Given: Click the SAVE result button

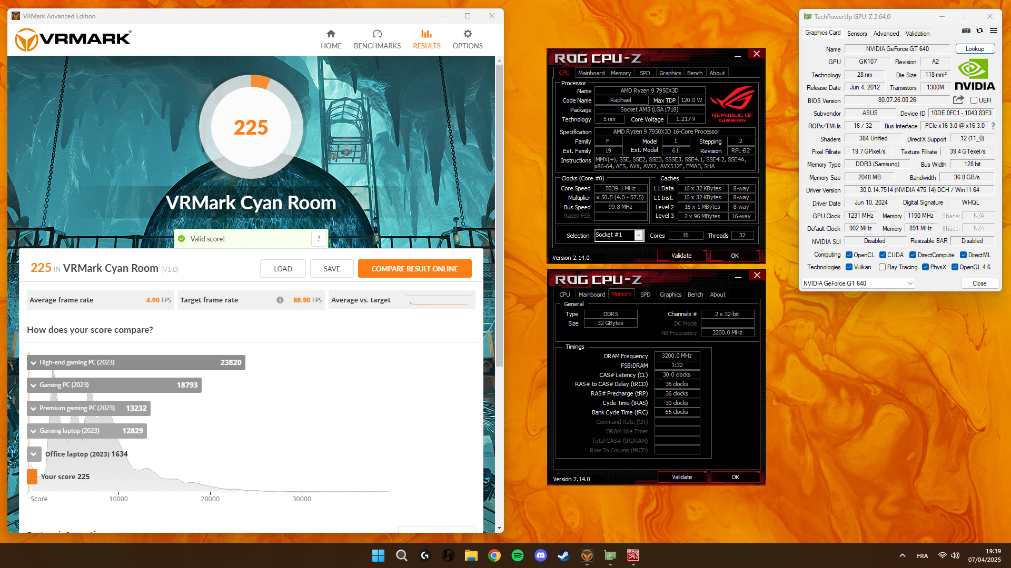Looking at the screenshot, I should tap(332, 269).
